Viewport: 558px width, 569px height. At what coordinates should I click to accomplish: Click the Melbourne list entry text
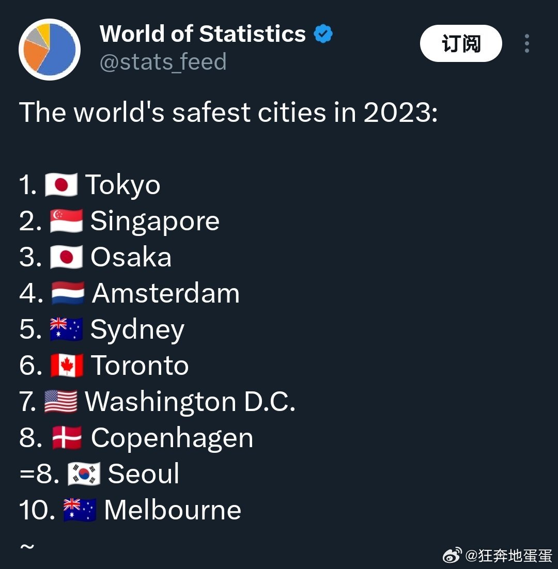pos(173,510)
